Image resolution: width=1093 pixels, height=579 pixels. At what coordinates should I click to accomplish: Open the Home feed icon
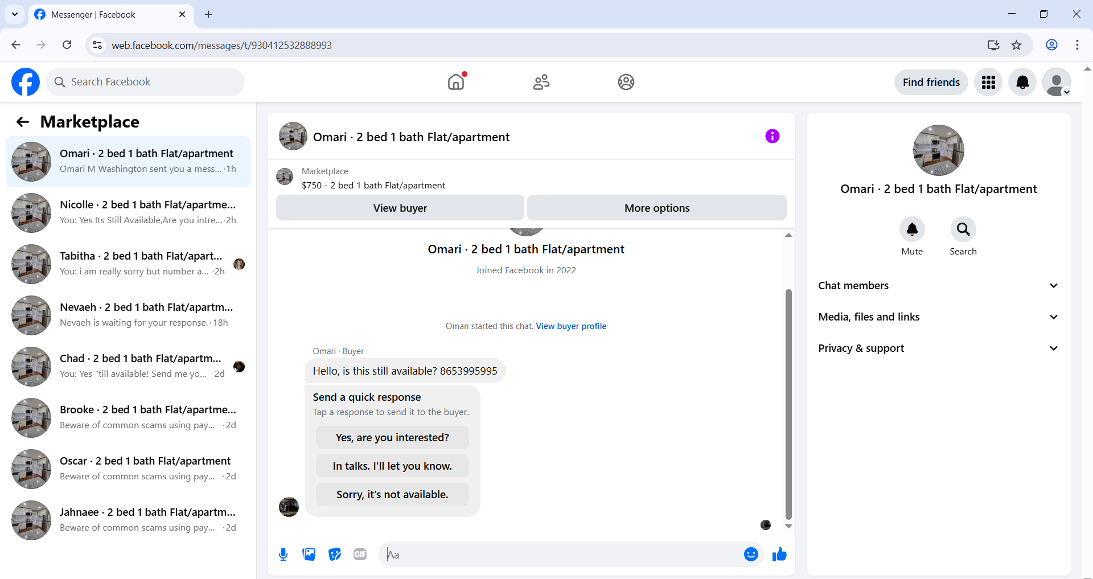(x=456, y=82)
